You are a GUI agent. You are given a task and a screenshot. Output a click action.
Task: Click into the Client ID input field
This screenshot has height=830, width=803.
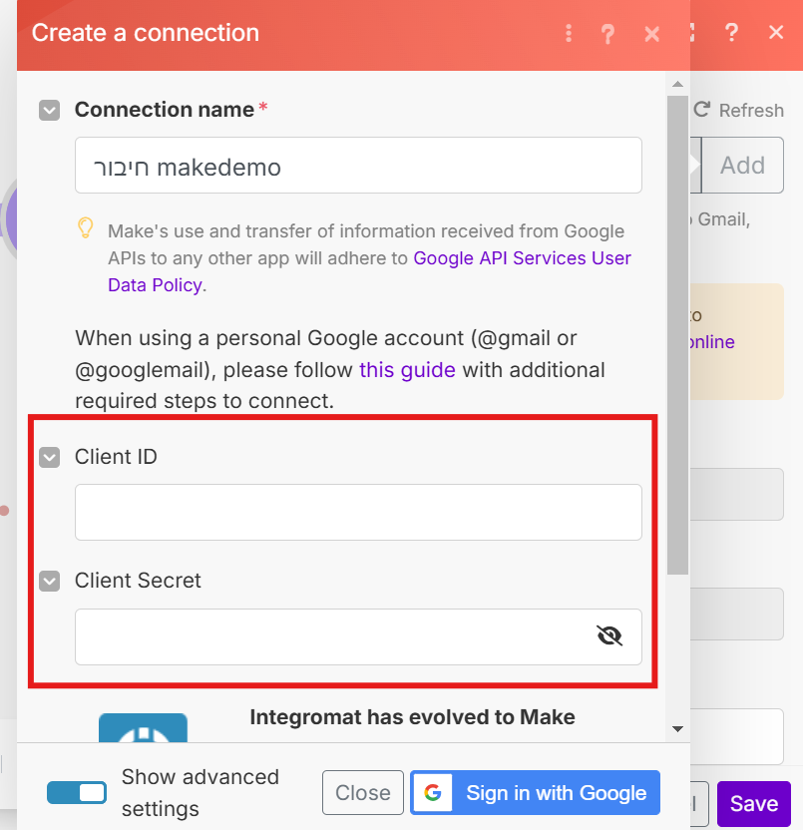(358, 512)
